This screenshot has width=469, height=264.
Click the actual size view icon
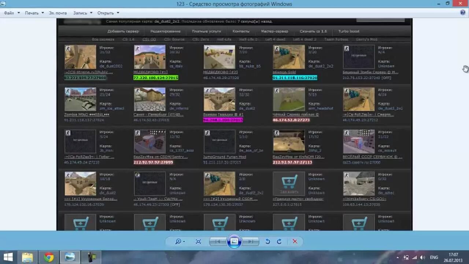[x=198, y=241]
